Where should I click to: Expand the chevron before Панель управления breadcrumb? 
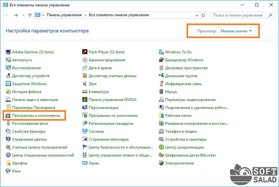43,15
